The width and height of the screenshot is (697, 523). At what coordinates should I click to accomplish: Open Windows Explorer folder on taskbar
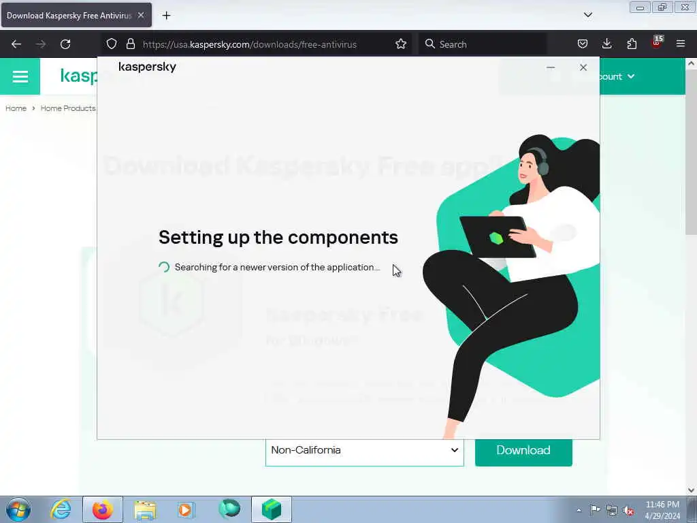145,509
